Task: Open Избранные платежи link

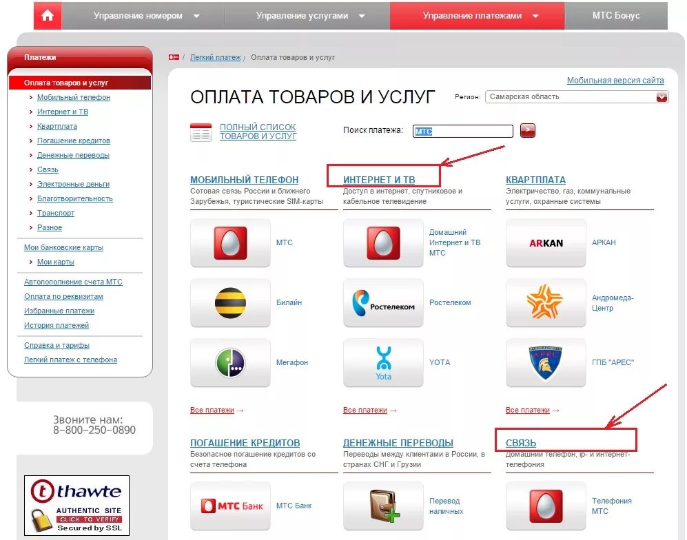Action: tap(59, 311)
